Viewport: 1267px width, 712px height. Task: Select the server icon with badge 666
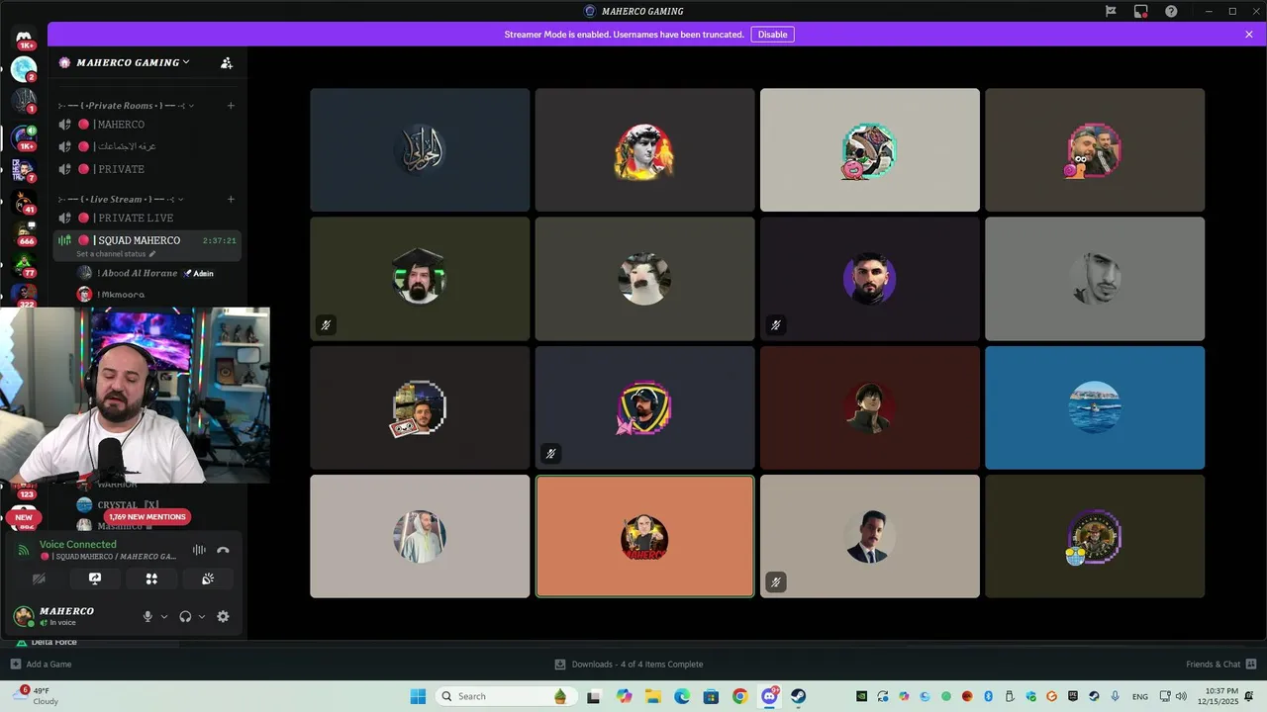[24, 231]
